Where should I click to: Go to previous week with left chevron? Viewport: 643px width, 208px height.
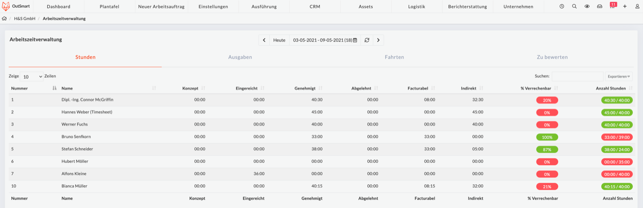tap(264, 40)
